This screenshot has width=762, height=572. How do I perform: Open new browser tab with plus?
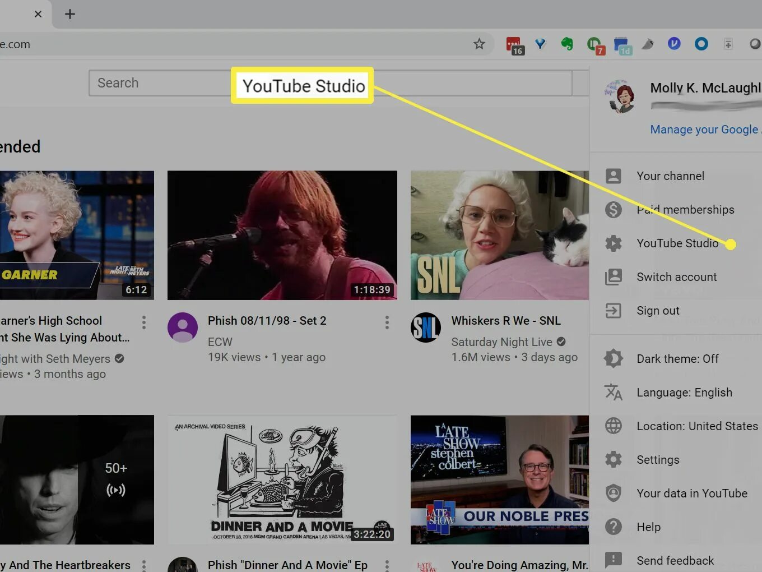coord(69,14)
